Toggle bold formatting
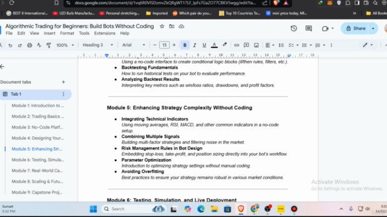The image size is (387, 217). pos(184,45)
